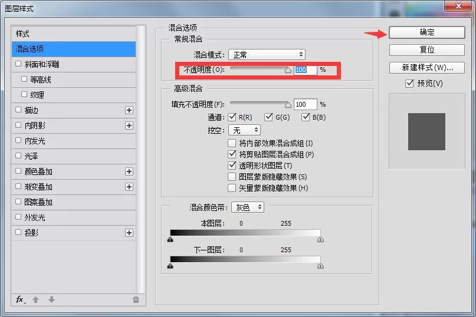Enable the 外发光 checkbox
This screenshot has height=317, width=476.
pyautogui.click(x=18, y=217)
